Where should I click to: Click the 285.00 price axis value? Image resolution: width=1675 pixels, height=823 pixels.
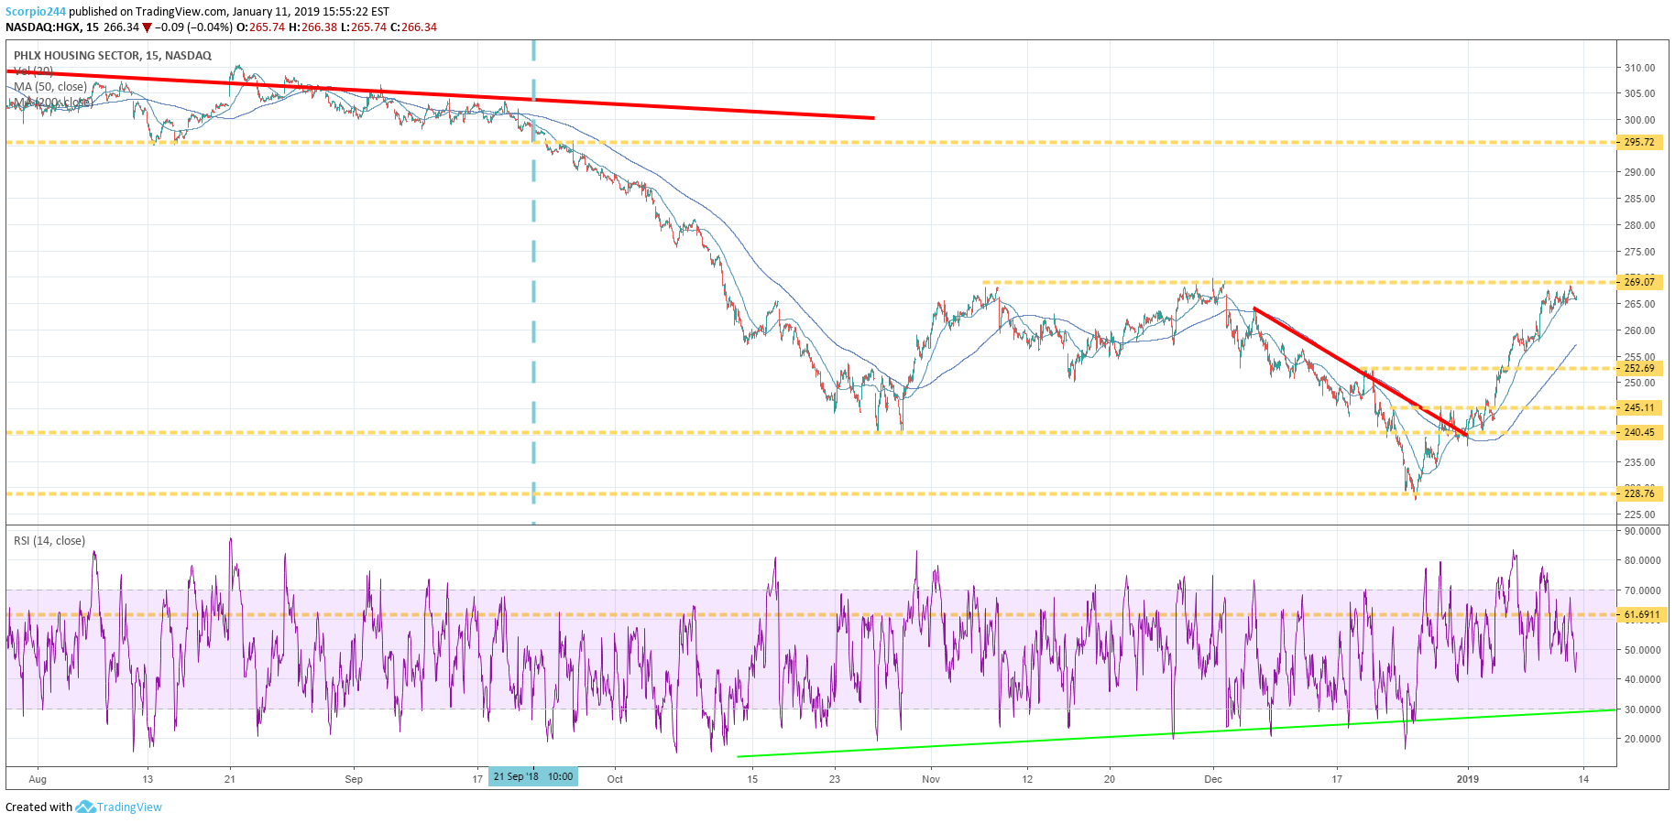click(1639, 199)
